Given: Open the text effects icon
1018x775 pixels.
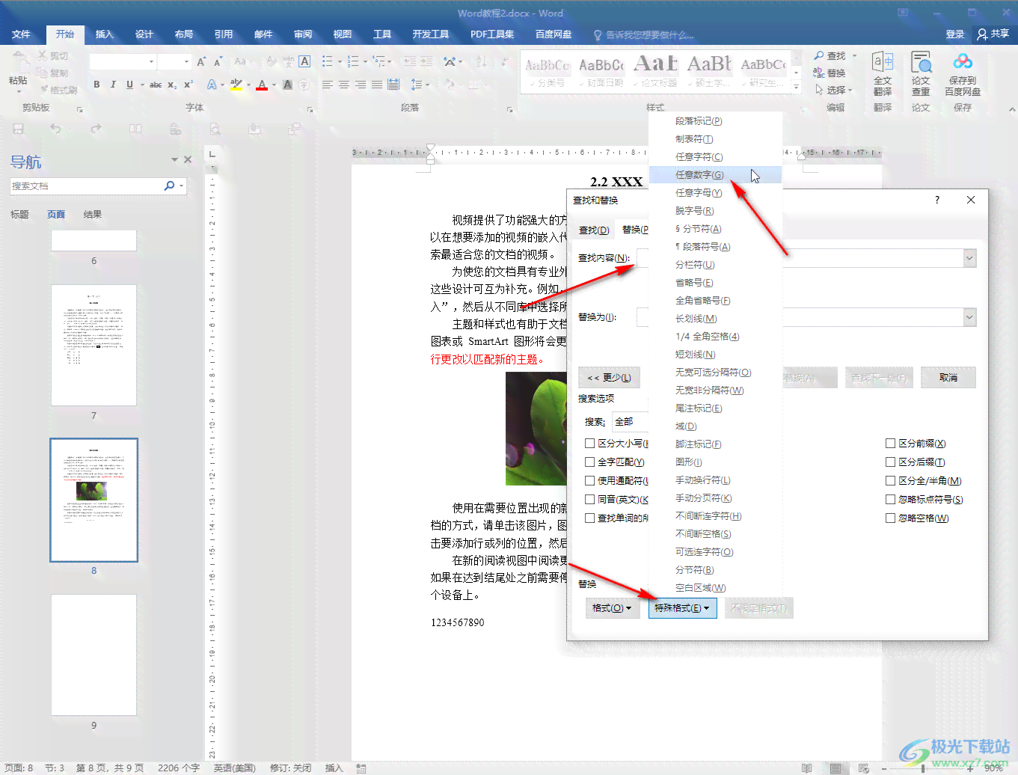Looking at the screenshot, I should tap(212, 85).
